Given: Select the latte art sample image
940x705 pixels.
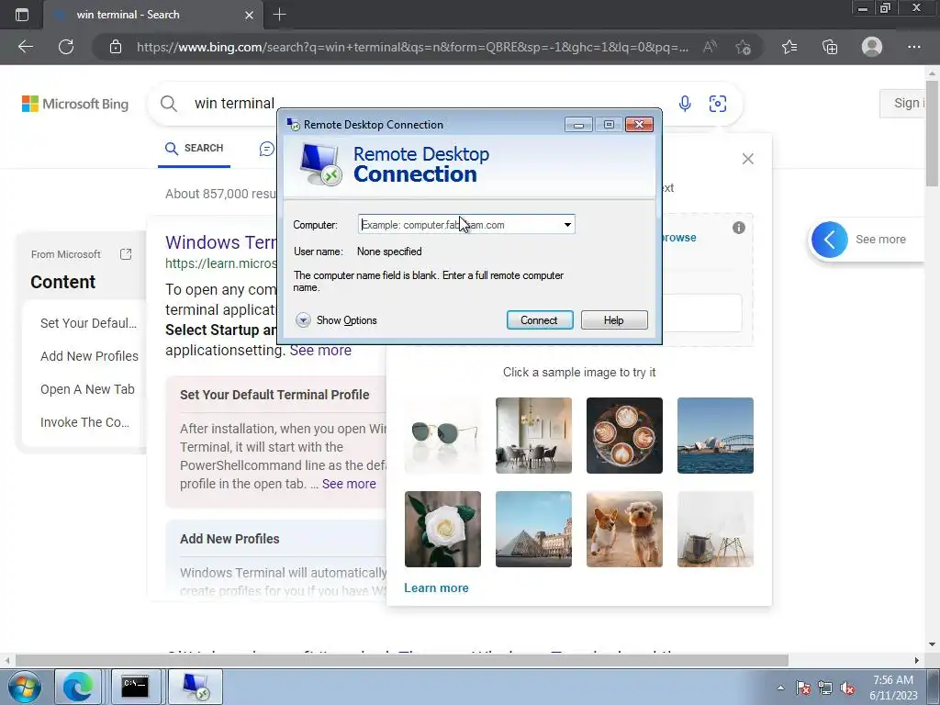Looking at the screenshot, I should 624,435.
